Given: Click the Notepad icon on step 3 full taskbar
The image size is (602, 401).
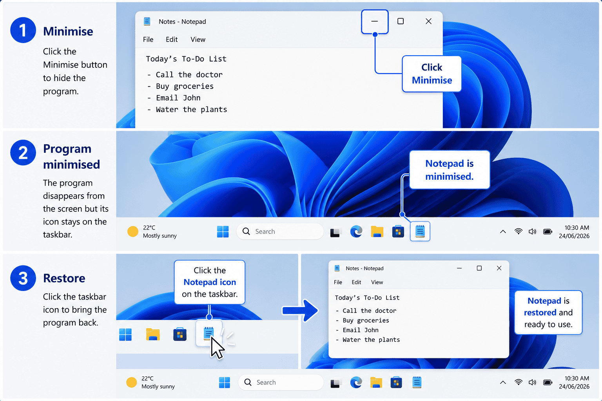Looking at the screenshot, I should (x=417, y=382).
